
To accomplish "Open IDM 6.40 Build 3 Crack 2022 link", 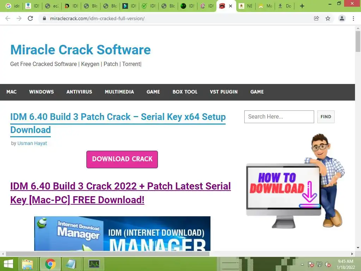I will click(121, 193).
